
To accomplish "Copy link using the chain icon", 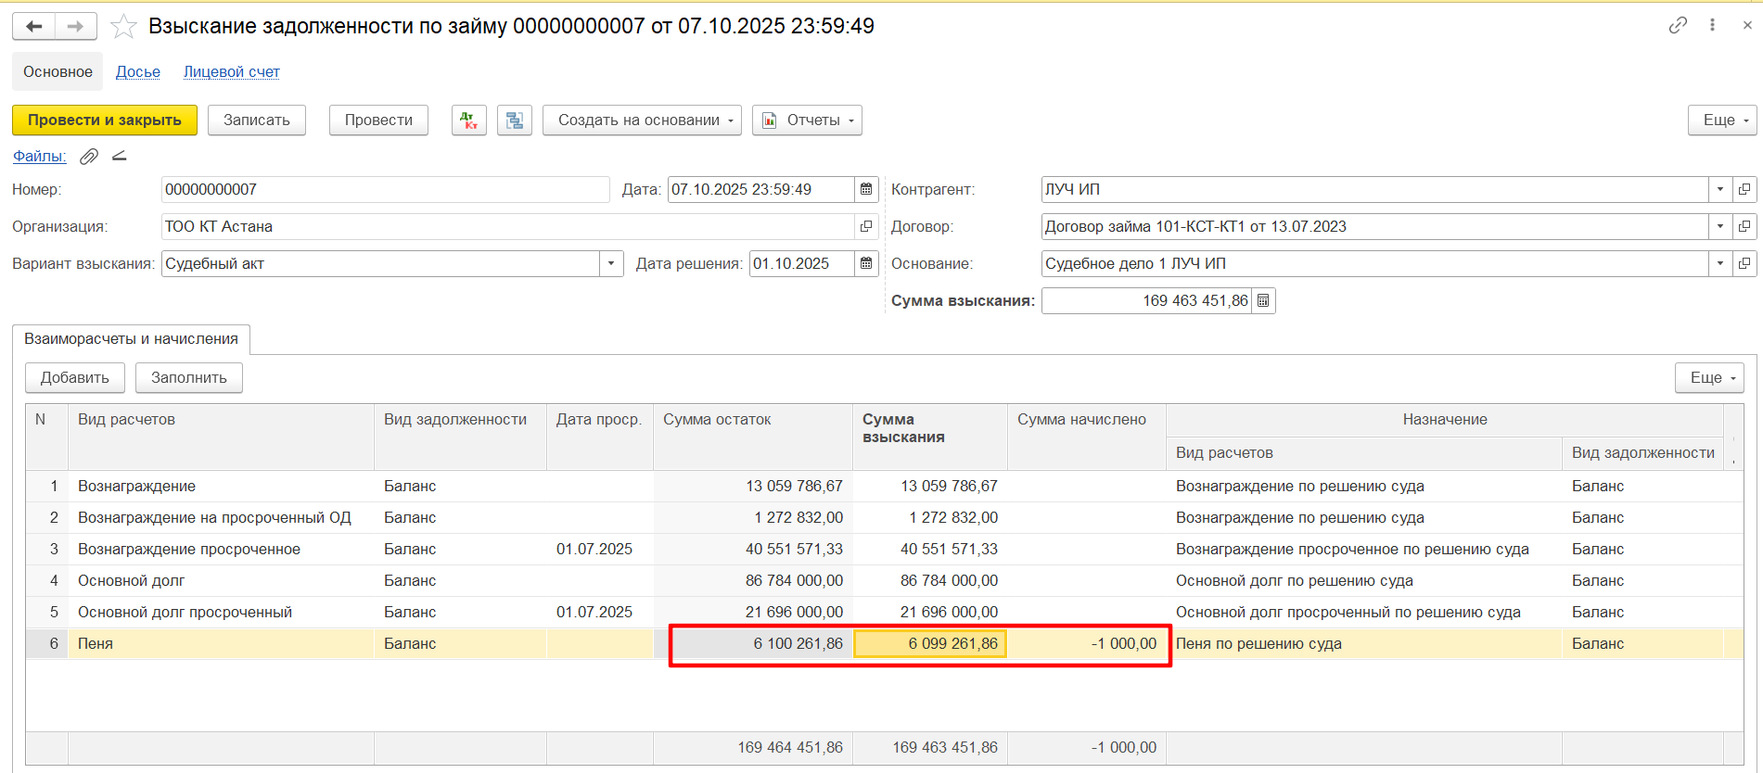I will coord(1678,25).
